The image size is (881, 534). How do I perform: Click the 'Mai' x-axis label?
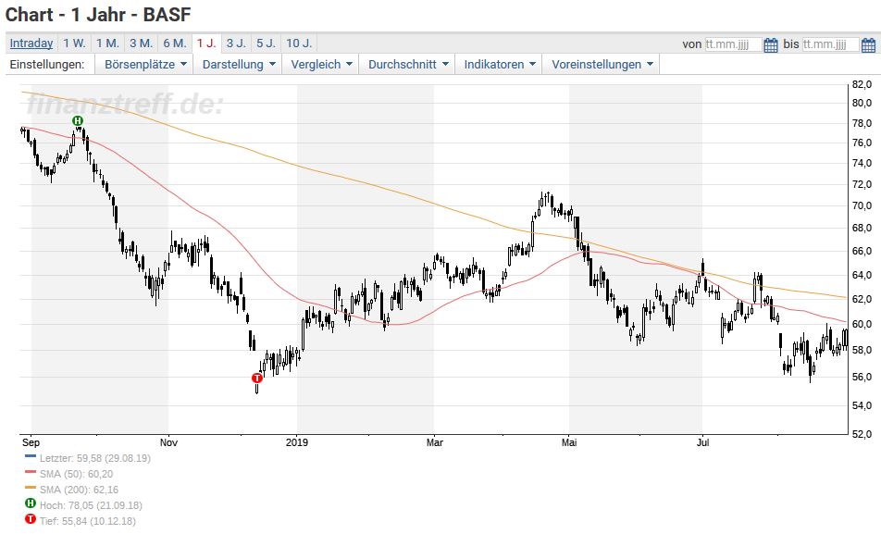569,442
